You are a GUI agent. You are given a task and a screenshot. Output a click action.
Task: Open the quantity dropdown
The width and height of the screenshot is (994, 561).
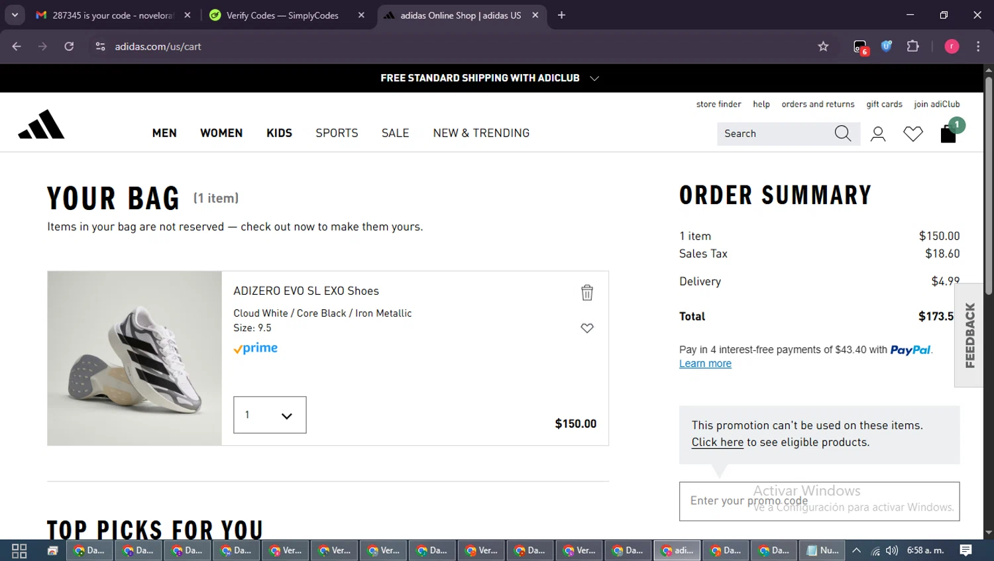pos(270,415)
